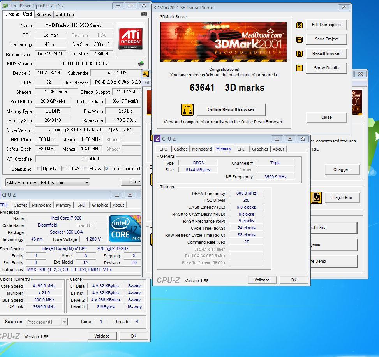The width and height of the screenshot is (379, 357).
Task: Click Validate in the lower-left CPU-Z window
Action: point(102,336)
